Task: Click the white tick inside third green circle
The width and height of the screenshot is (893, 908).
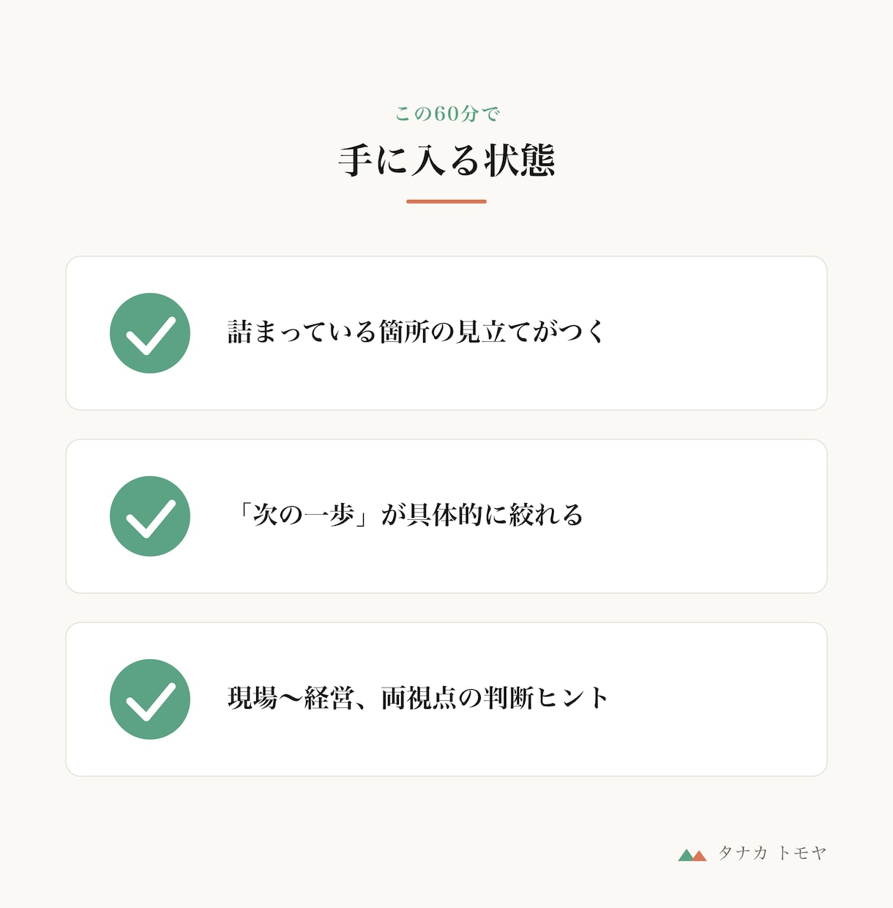Action: [x=151, y=702]
